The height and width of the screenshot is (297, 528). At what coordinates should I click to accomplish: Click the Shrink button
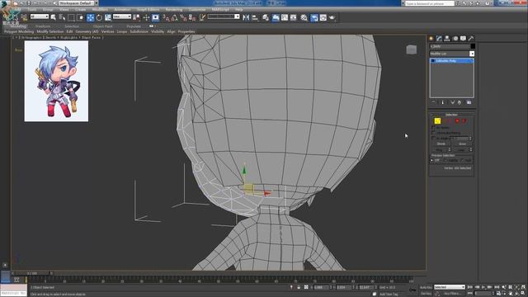tap(441, 144)
